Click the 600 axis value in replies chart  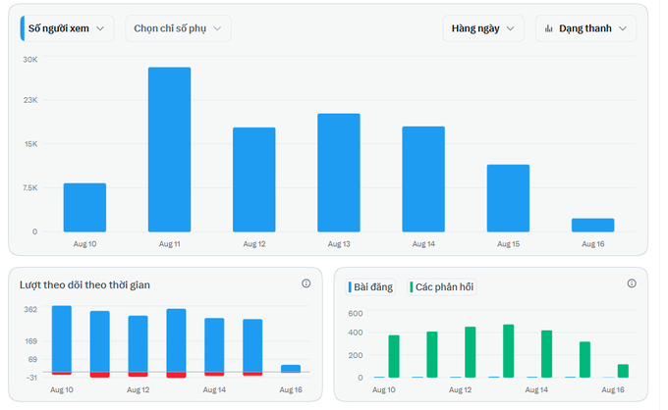(x=356, y=314)
